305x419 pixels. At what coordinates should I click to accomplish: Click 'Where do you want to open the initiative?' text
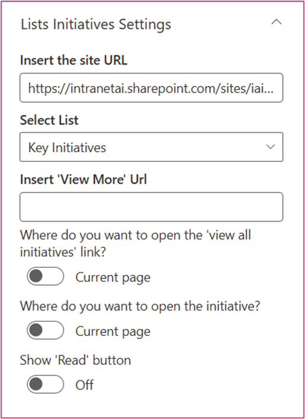coord(140,306)
